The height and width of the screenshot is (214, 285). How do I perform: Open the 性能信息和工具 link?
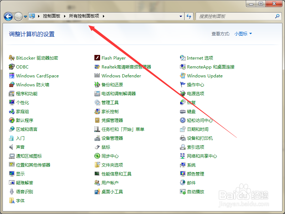point(116,174)
